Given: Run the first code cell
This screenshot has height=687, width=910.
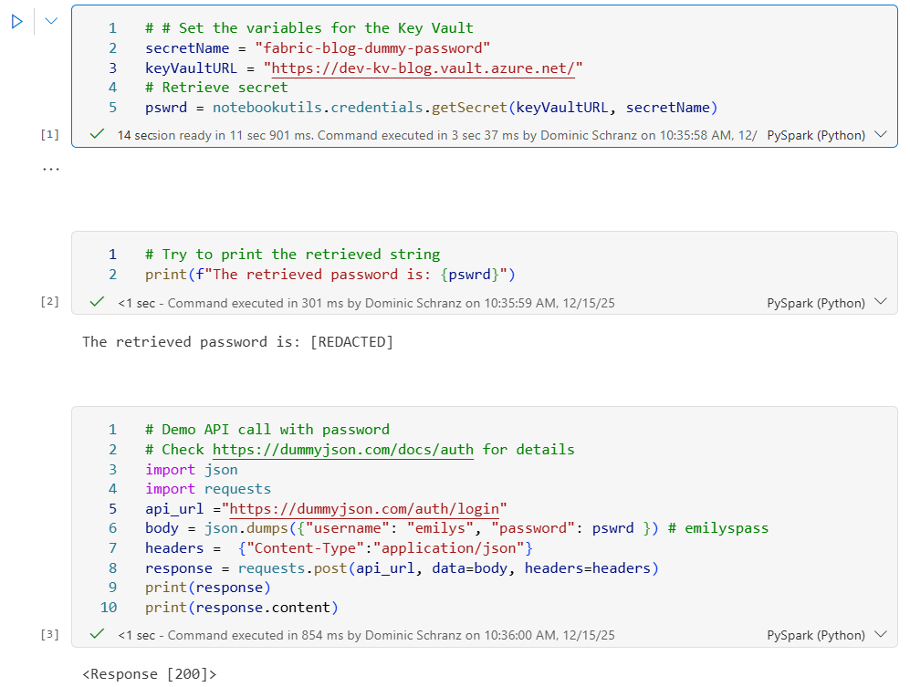Looking at the screenshot, I should pyautogui.click(x=16, y=22).
